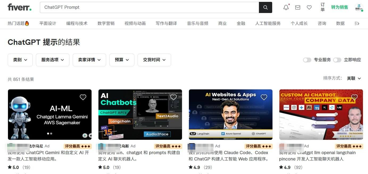Open the 数字营销 category

click(x=106, y=23)
